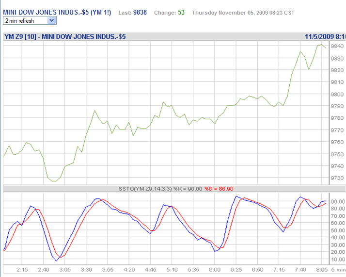Open the 2 min refresh dropdown
346x277 pixels.
30,20
